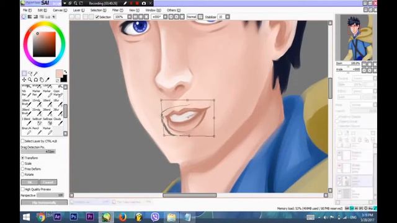Toggle the Selection checkbox in toolbar
Screen dimensions: 397x223
[97, 17]
